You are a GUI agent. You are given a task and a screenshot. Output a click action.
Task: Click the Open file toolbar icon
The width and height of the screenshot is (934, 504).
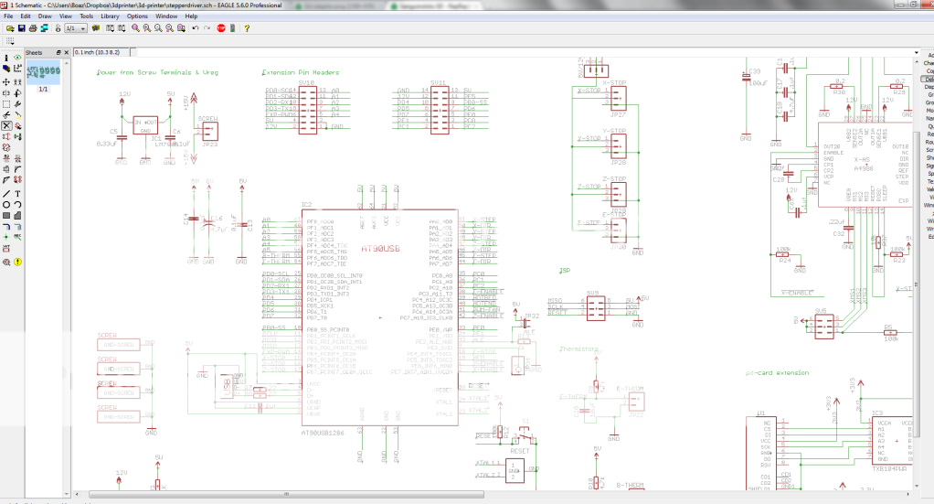[x=8, y=28]
